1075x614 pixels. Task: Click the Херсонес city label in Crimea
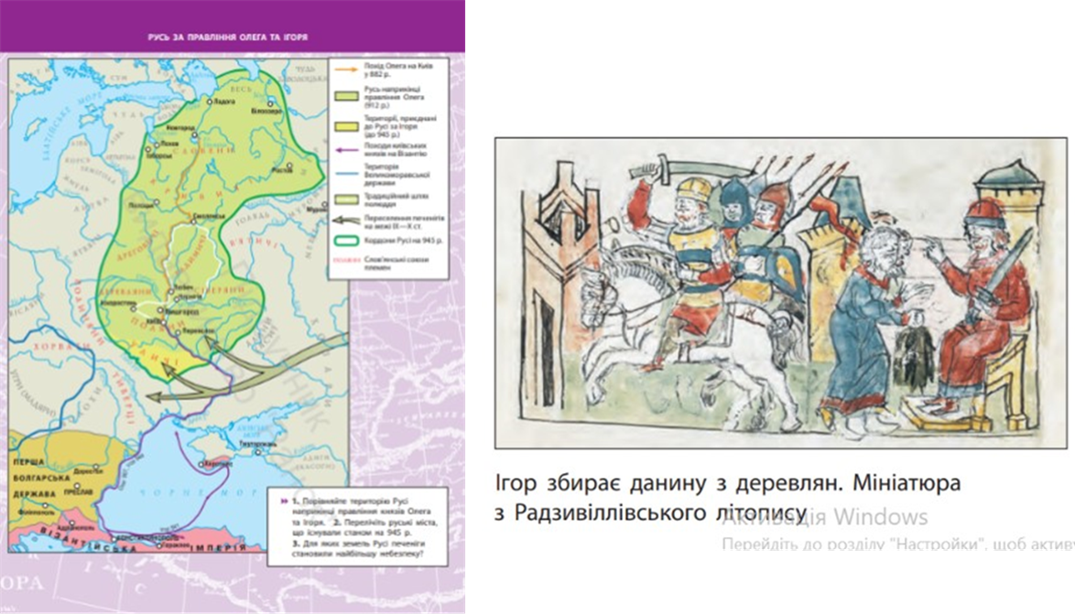218,463
